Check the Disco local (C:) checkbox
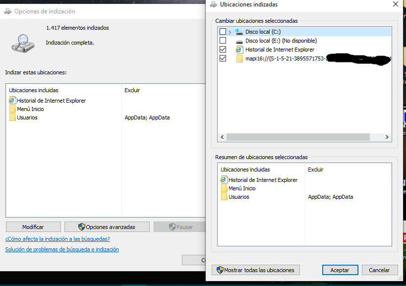Viewport: 406px width, 286px height. [x=223, y=32]
